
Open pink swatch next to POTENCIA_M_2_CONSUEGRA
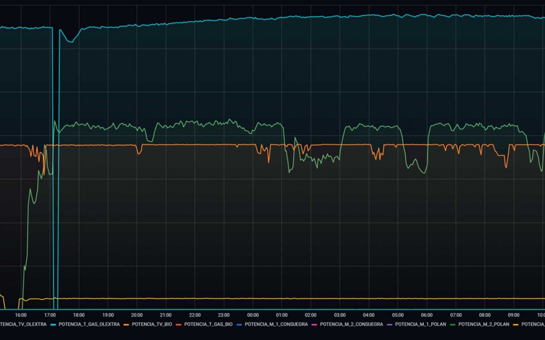pyautogui.click(x=315, y=324)
